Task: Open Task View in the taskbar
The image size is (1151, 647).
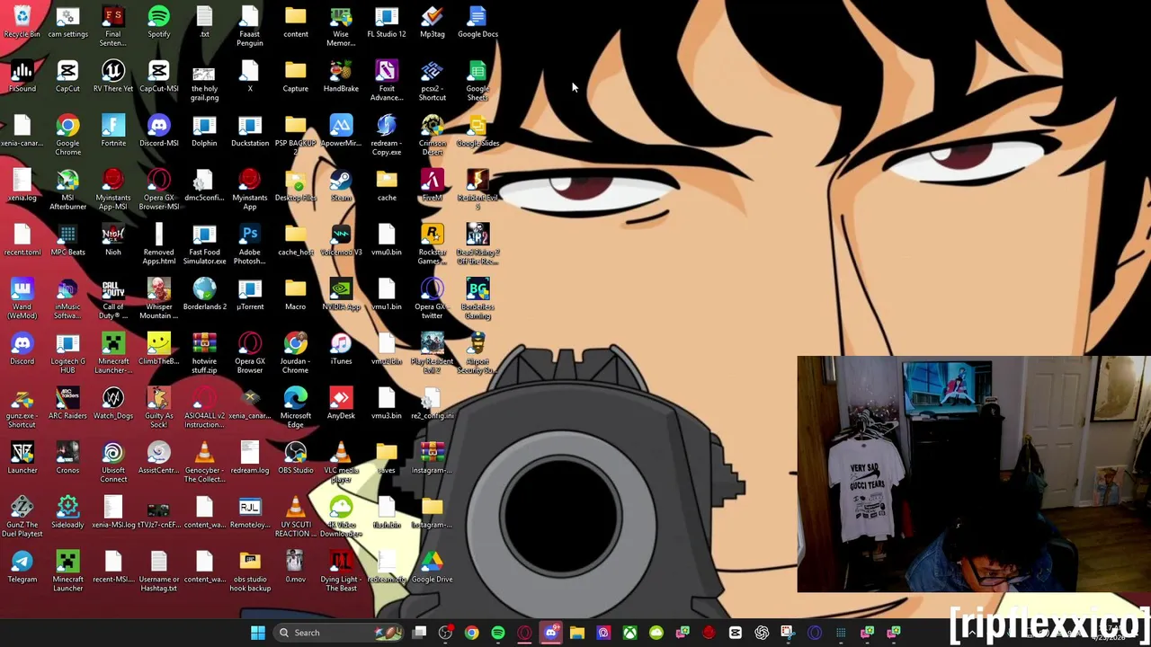Action: [419, 633]
